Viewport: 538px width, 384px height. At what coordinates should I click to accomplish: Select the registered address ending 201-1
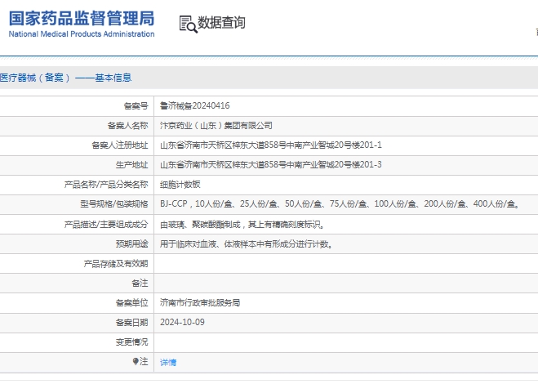coord(271,145)
